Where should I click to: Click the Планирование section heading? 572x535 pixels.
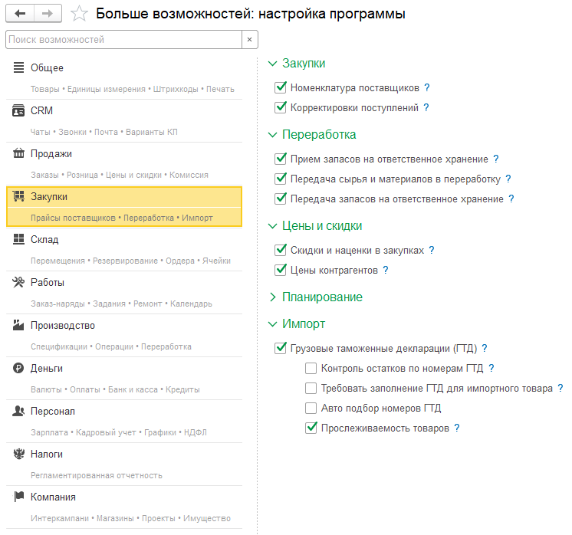pyautogui.click(x=322, y=297)
